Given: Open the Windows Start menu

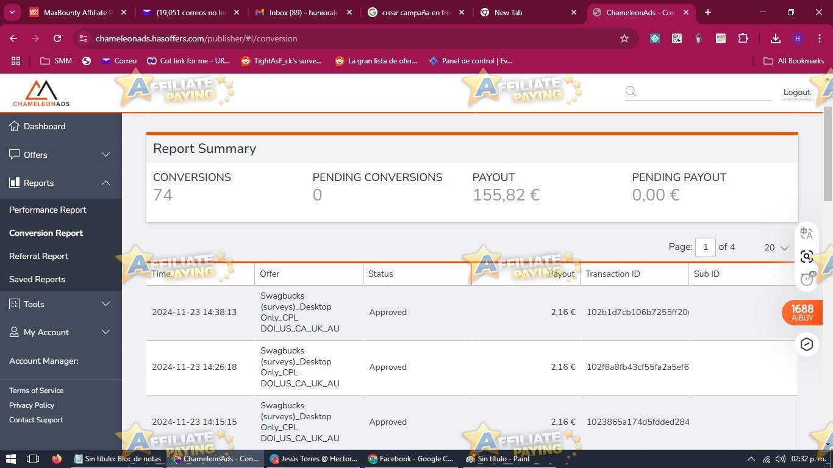Looking at the screenshot, I should (10, 459).
